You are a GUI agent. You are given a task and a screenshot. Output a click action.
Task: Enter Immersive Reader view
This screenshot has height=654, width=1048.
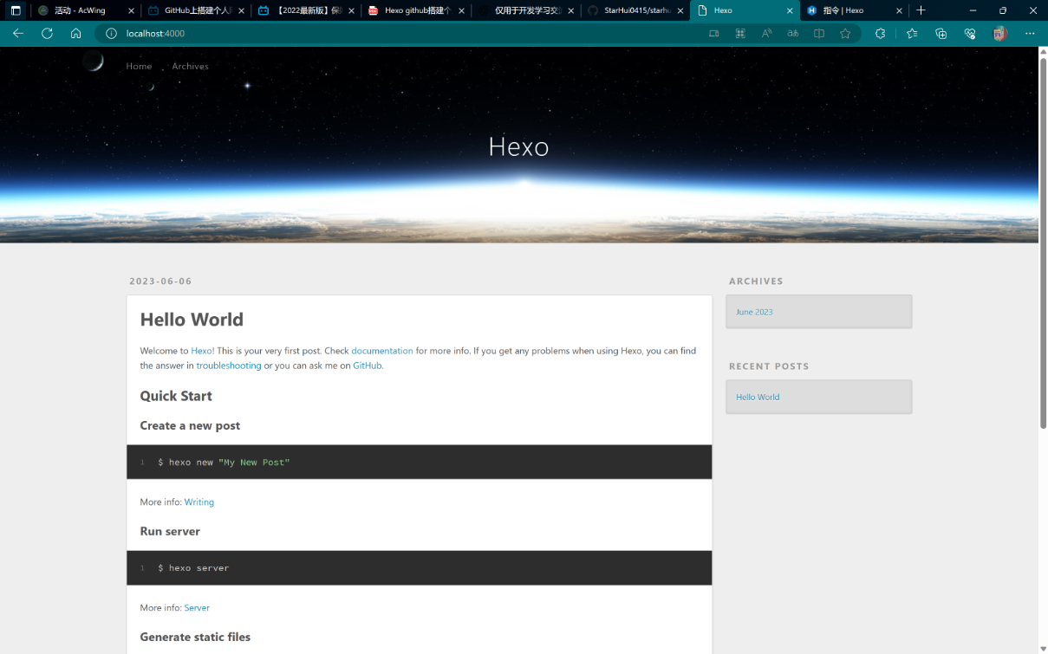[819, 33]
